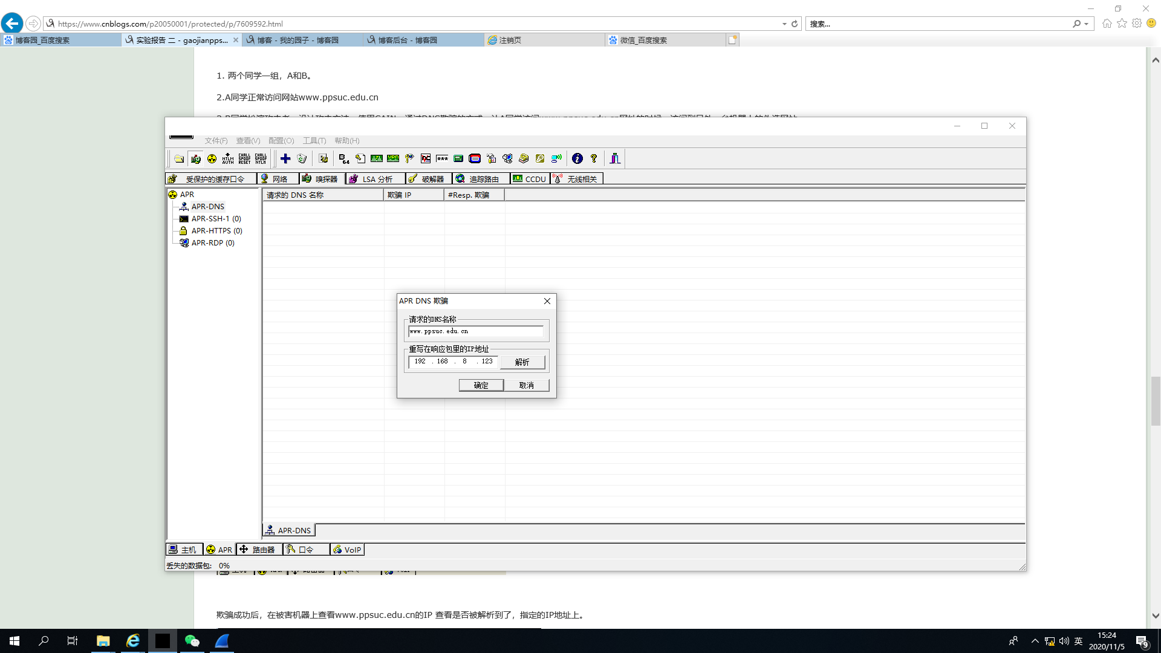
Task: Click the recycle bin Remove from list icon
Action: click(302, 158)
